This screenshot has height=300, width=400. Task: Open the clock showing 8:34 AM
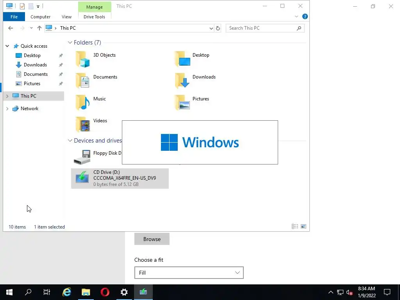[366, 292]
